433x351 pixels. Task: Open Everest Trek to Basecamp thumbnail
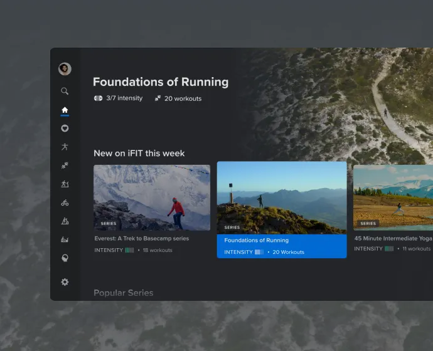(152, 197)
